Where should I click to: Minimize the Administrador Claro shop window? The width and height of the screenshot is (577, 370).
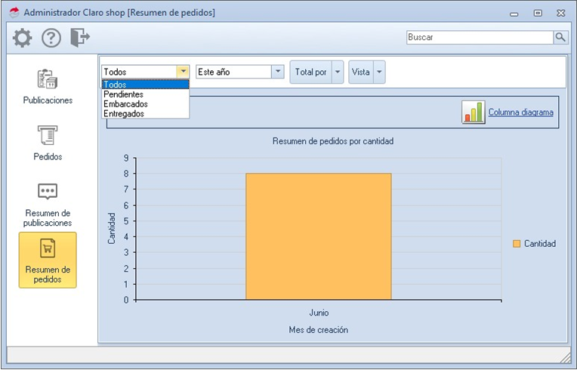(x=514, y=14)
